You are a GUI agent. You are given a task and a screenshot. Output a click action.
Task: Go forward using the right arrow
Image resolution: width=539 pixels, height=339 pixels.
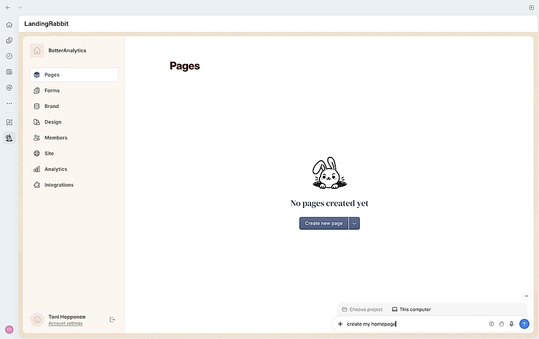pos(20,7)
